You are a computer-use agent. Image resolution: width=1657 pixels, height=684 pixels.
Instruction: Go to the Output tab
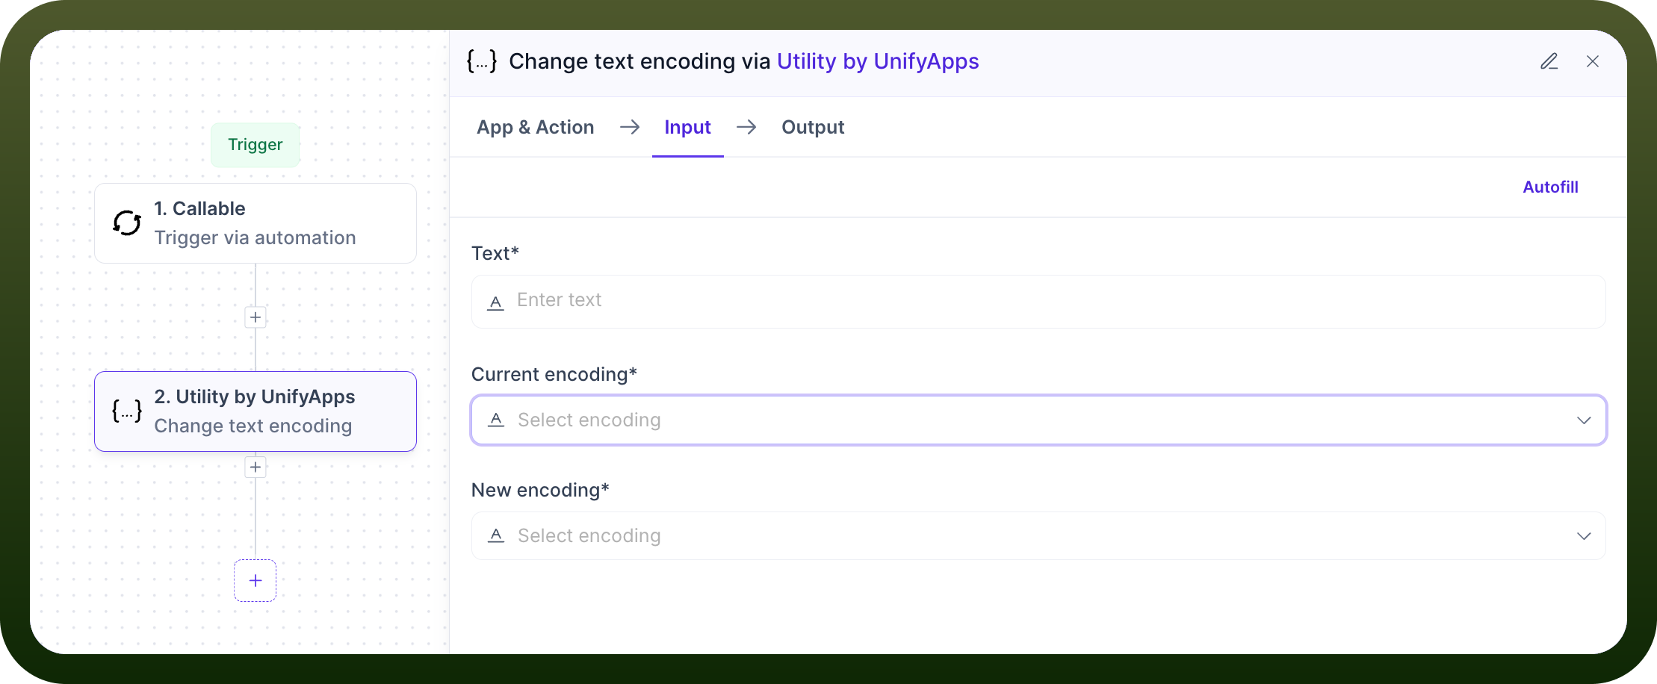click(x=813, y=127)
